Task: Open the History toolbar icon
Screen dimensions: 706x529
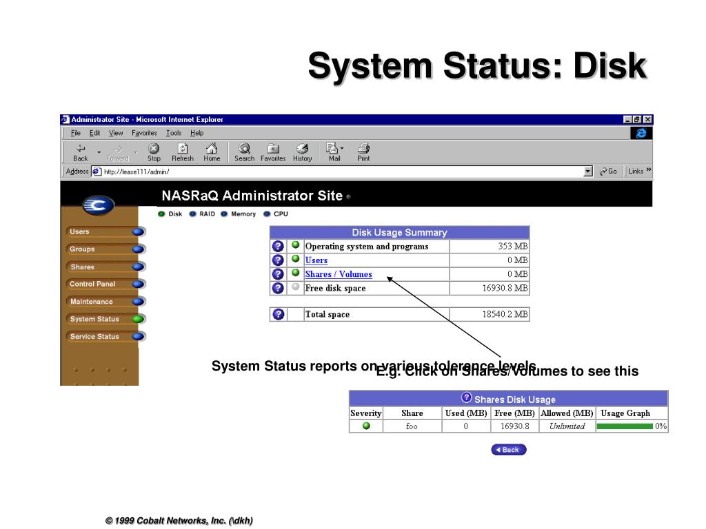Action: pos(302,152)
